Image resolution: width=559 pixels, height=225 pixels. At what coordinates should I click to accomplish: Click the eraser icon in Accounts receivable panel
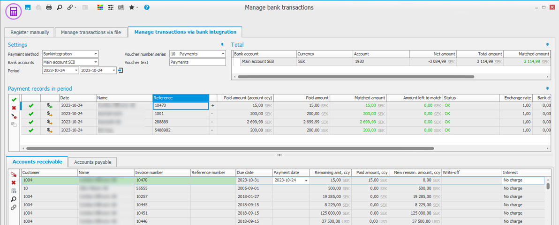pos(14,174)
